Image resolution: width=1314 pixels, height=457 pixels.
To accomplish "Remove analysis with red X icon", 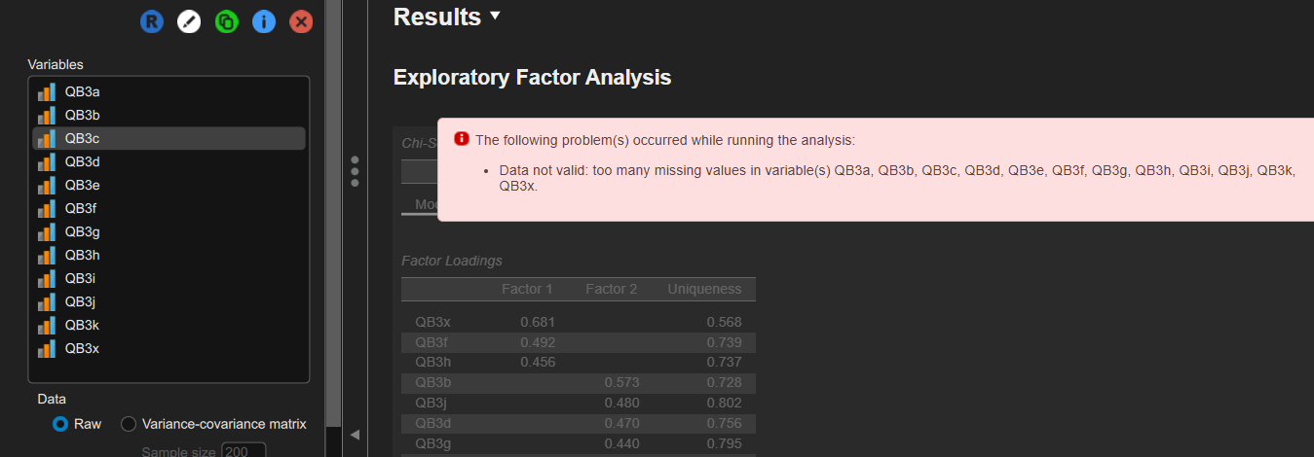I will pos(301,21).
